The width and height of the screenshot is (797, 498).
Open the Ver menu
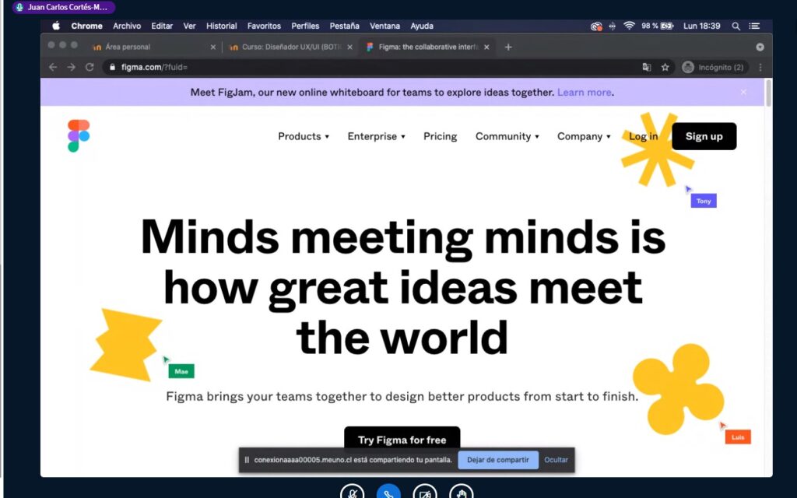(190, 26)
